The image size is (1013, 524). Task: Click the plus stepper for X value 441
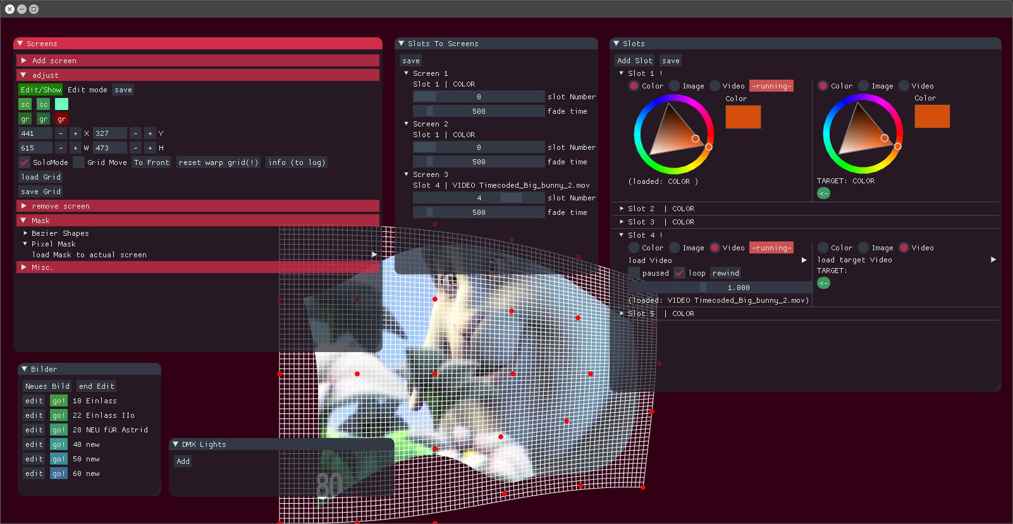tap(75, 133)
